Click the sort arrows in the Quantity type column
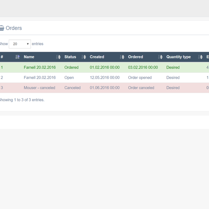This screenshot has height=209, width=209. (x=200, y=57)
